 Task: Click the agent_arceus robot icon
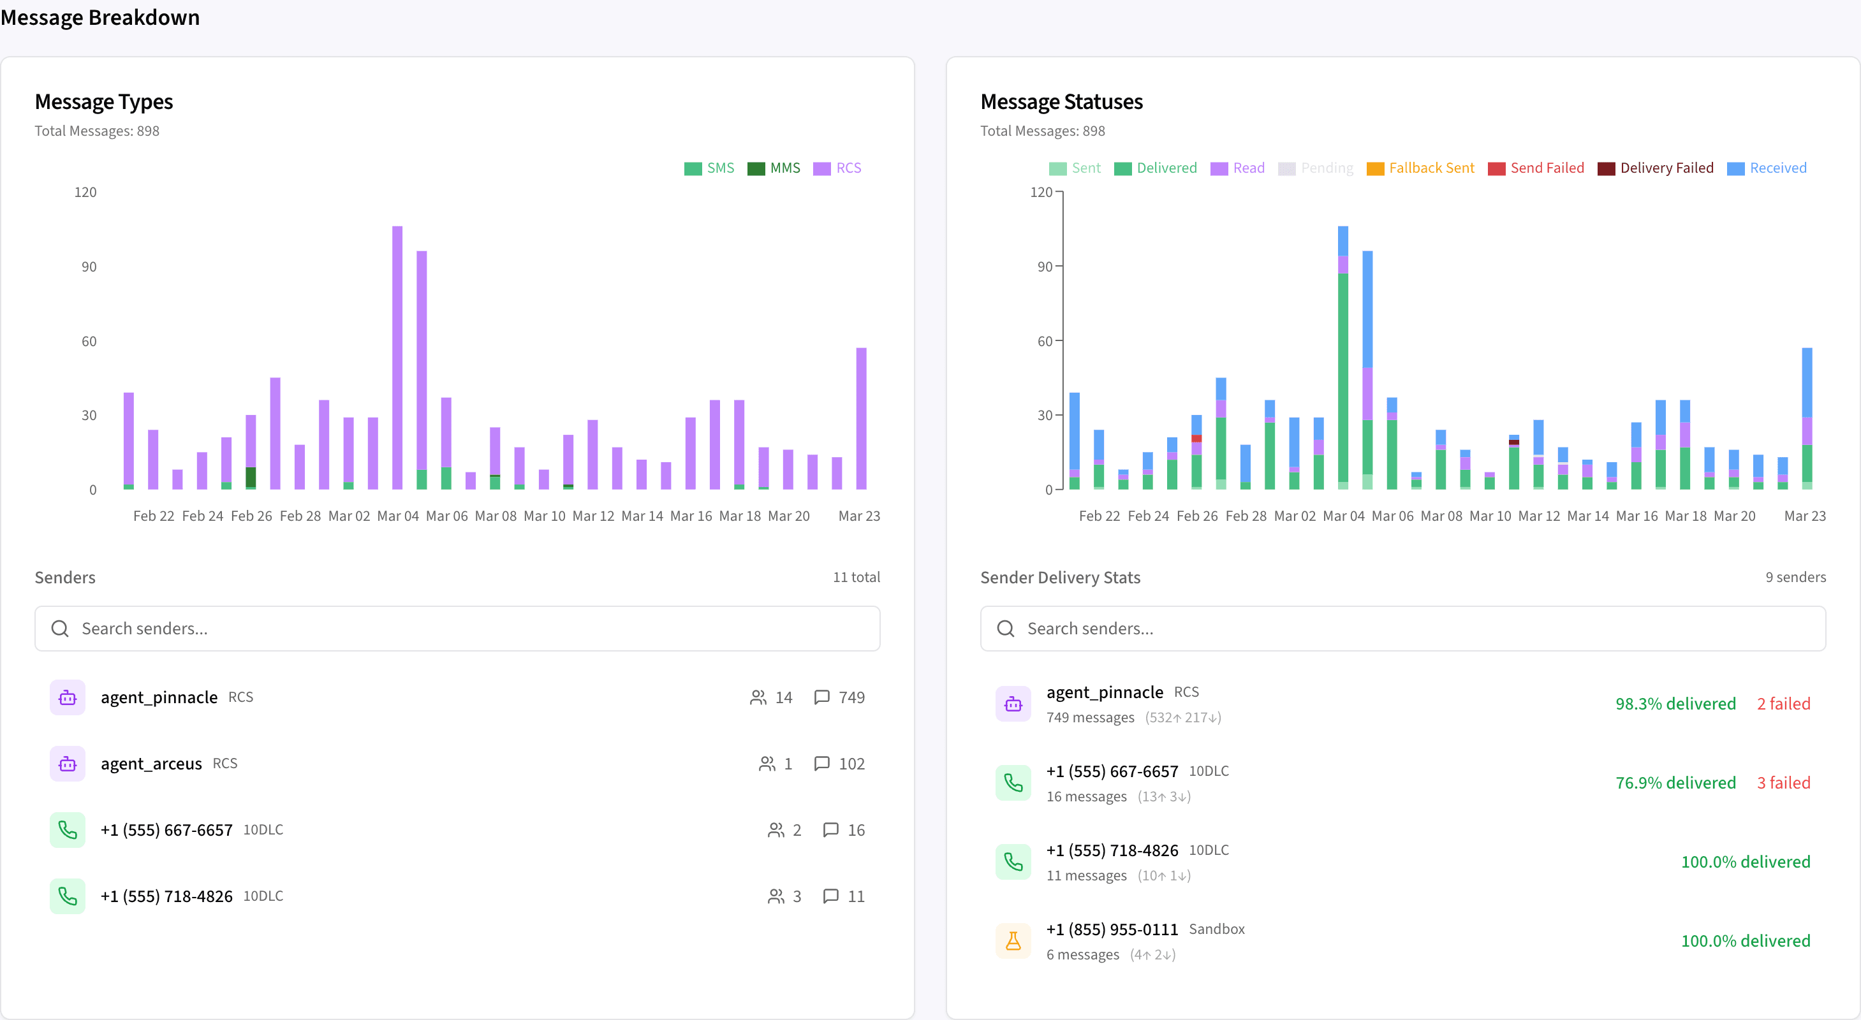(x=67, y=763)
